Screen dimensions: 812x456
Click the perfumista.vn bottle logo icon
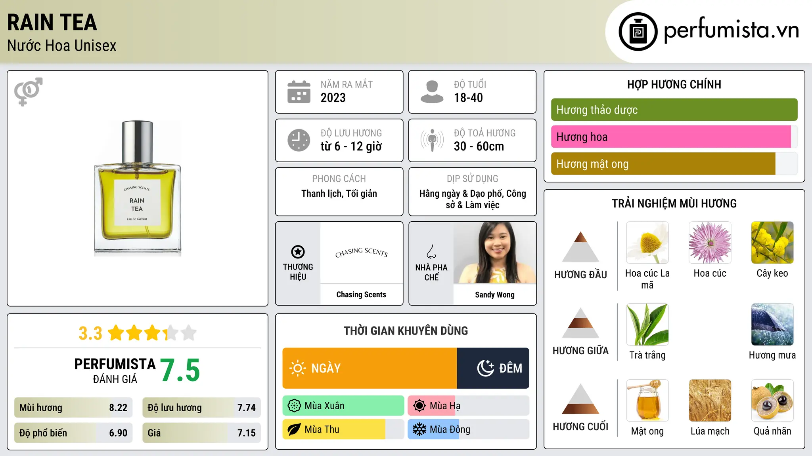coord(638,32)
